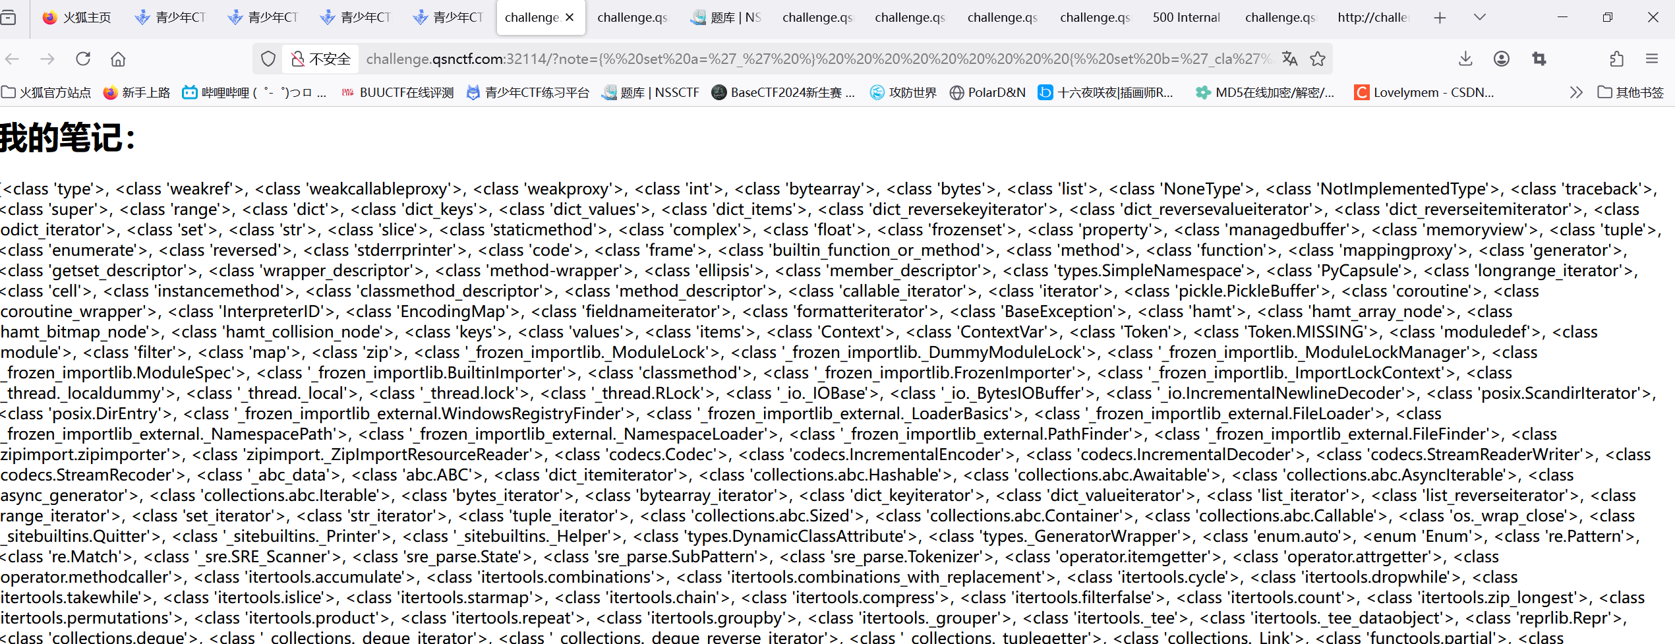
Task: Show the insecure connection site info
Action: pyautogui.click(x=321, y=59)
